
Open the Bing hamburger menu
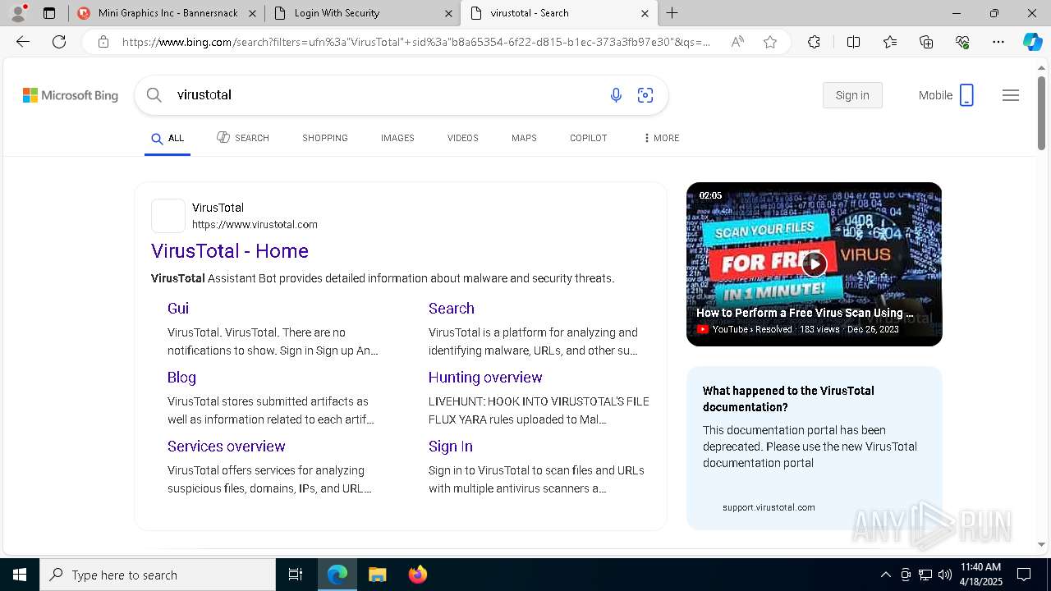click(1011, 95)
